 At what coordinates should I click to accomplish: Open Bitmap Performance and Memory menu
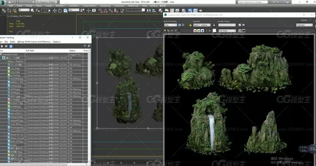tap(34, 42)
